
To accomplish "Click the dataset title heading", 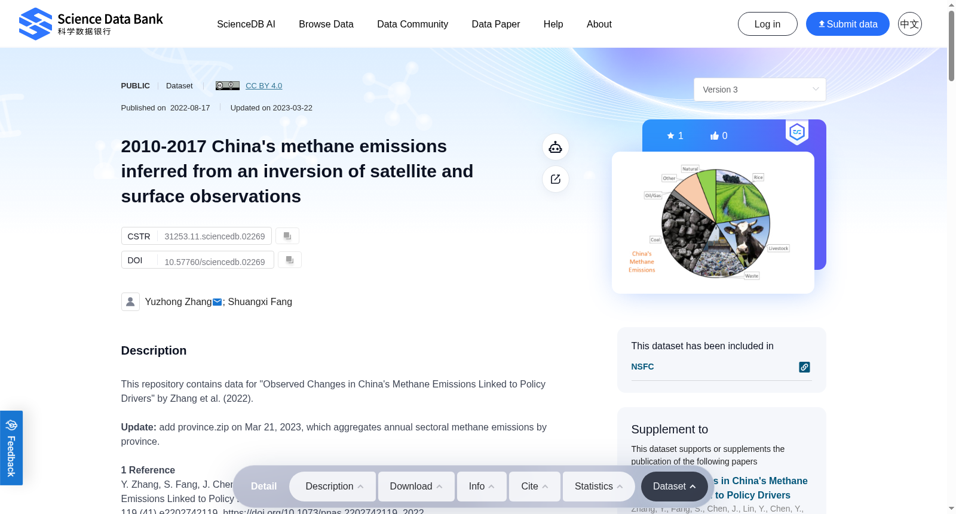I will 297,171.
